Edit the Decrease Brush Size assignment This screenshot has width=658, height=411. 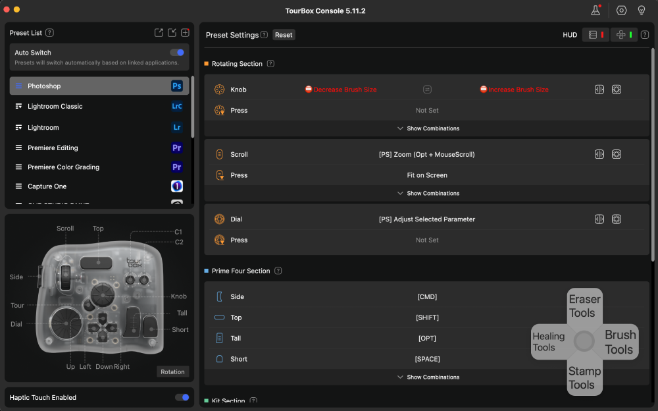click(x=341, y=90)
